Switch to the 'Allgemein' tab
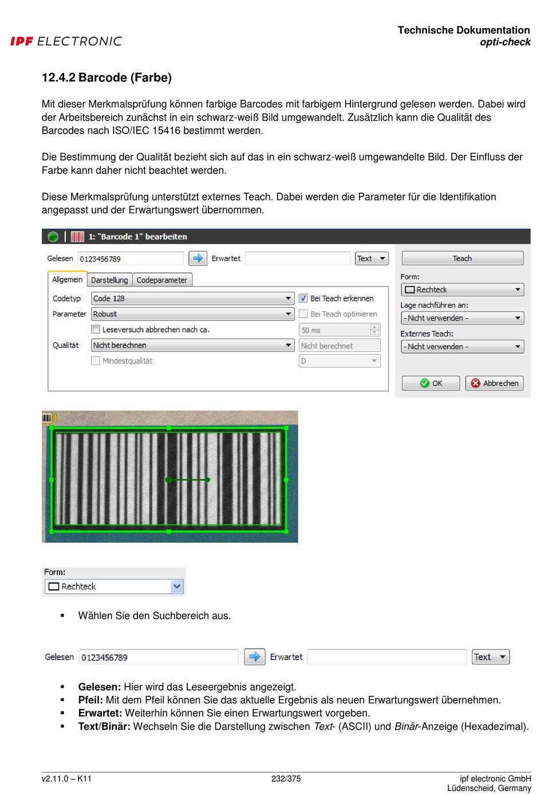The height and width of the screenshot is (795, 544). tap(68, 279)
